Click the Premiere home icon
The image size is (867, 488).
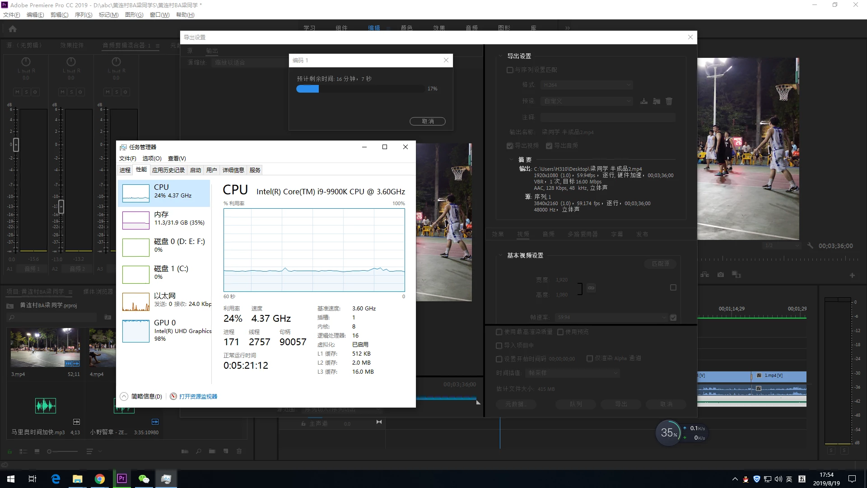pyautogui.click(x=13, y=29)
